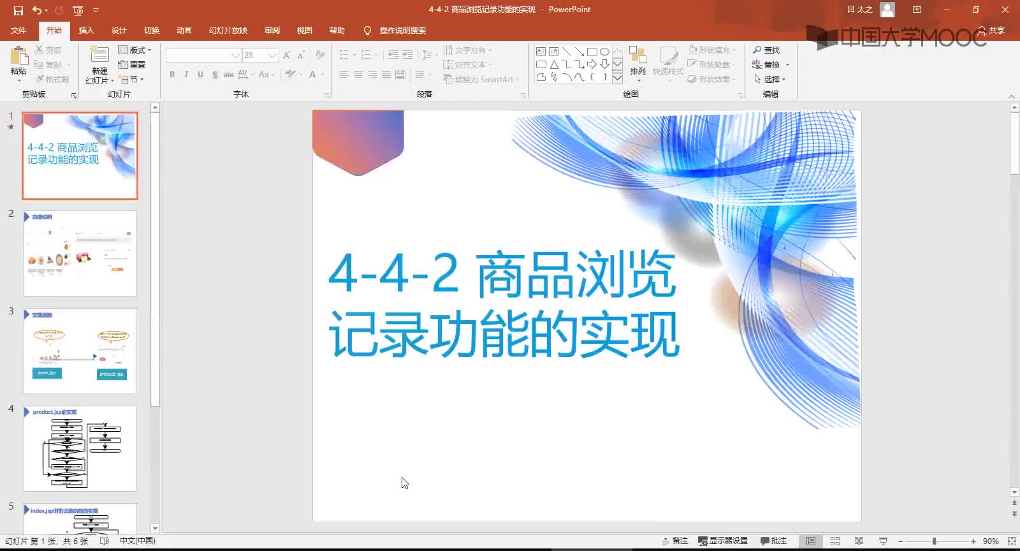Toggle the Notes (备注) pane
Screen dimensions: 1020x551
[x=675, y=541]
